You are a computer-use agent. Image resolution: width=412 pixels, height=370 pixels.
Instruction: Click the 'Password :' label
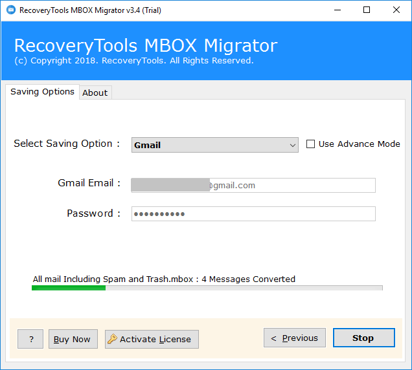click(x=93, y=213)
